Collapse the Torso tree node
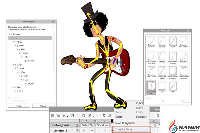200x133 pixels. (x=13, y=87)
